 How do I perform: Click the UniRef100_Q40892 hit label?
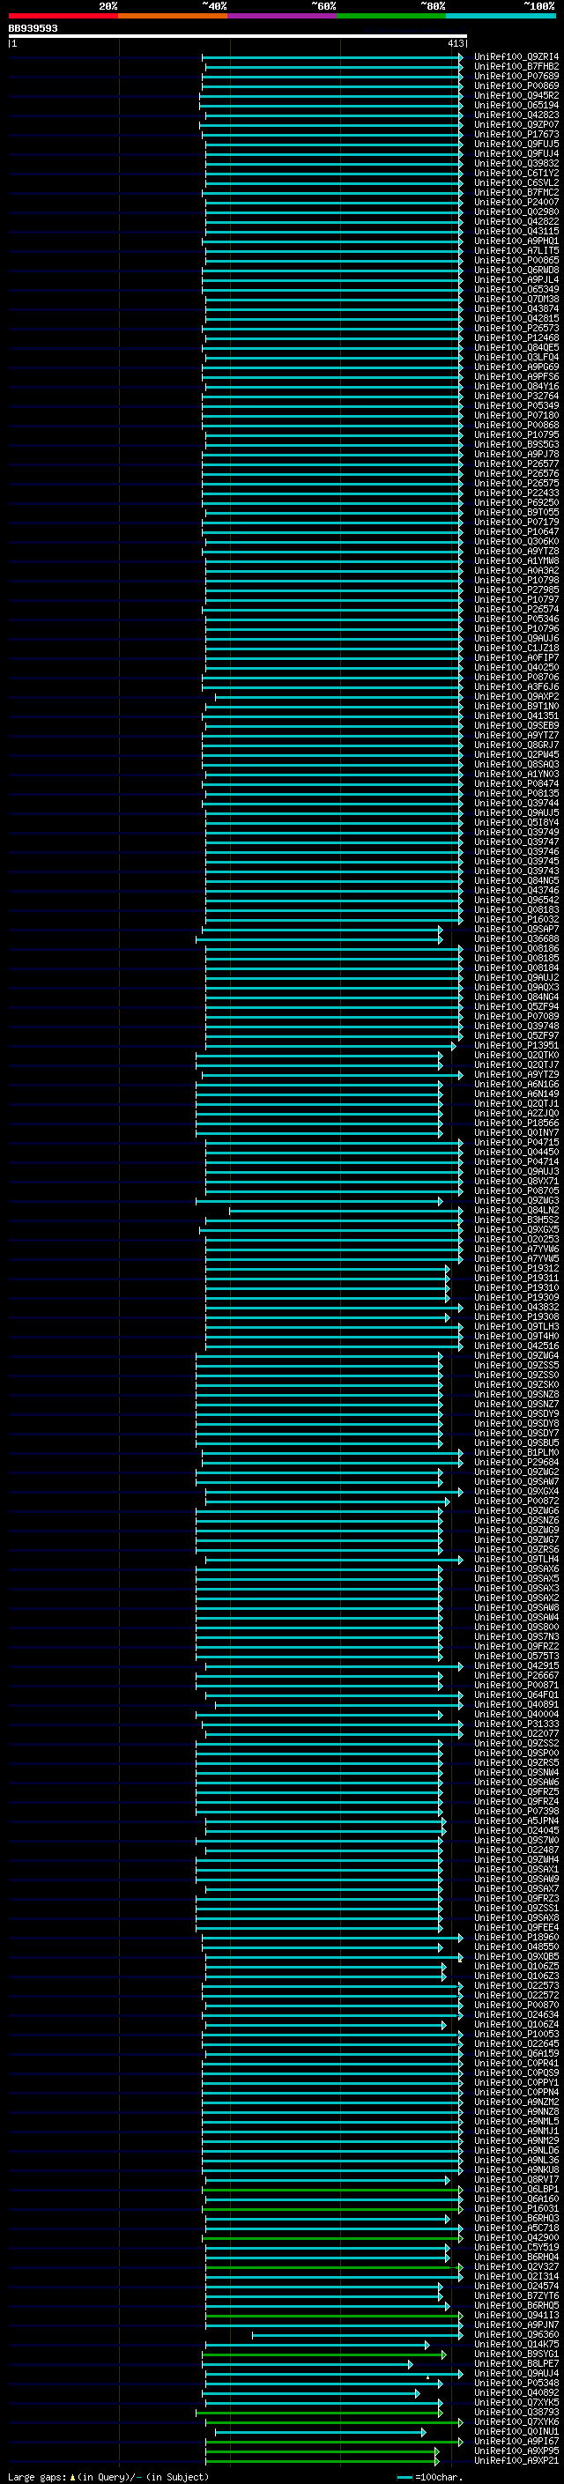click(x=516, y=2393)
